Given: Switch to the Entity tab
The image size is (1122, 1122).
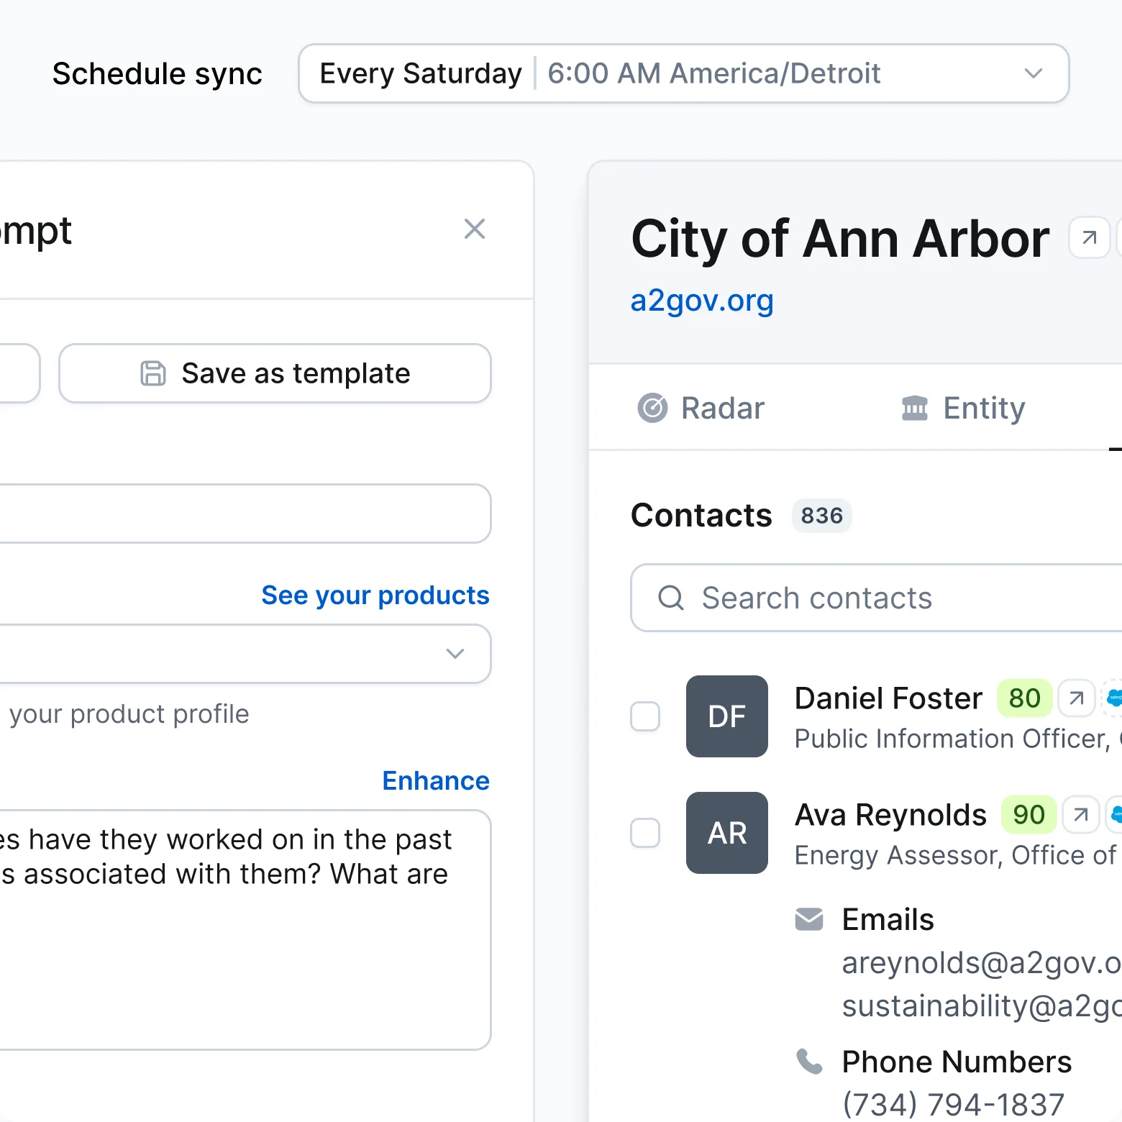Looking at the screenshot, I should 964,408.
